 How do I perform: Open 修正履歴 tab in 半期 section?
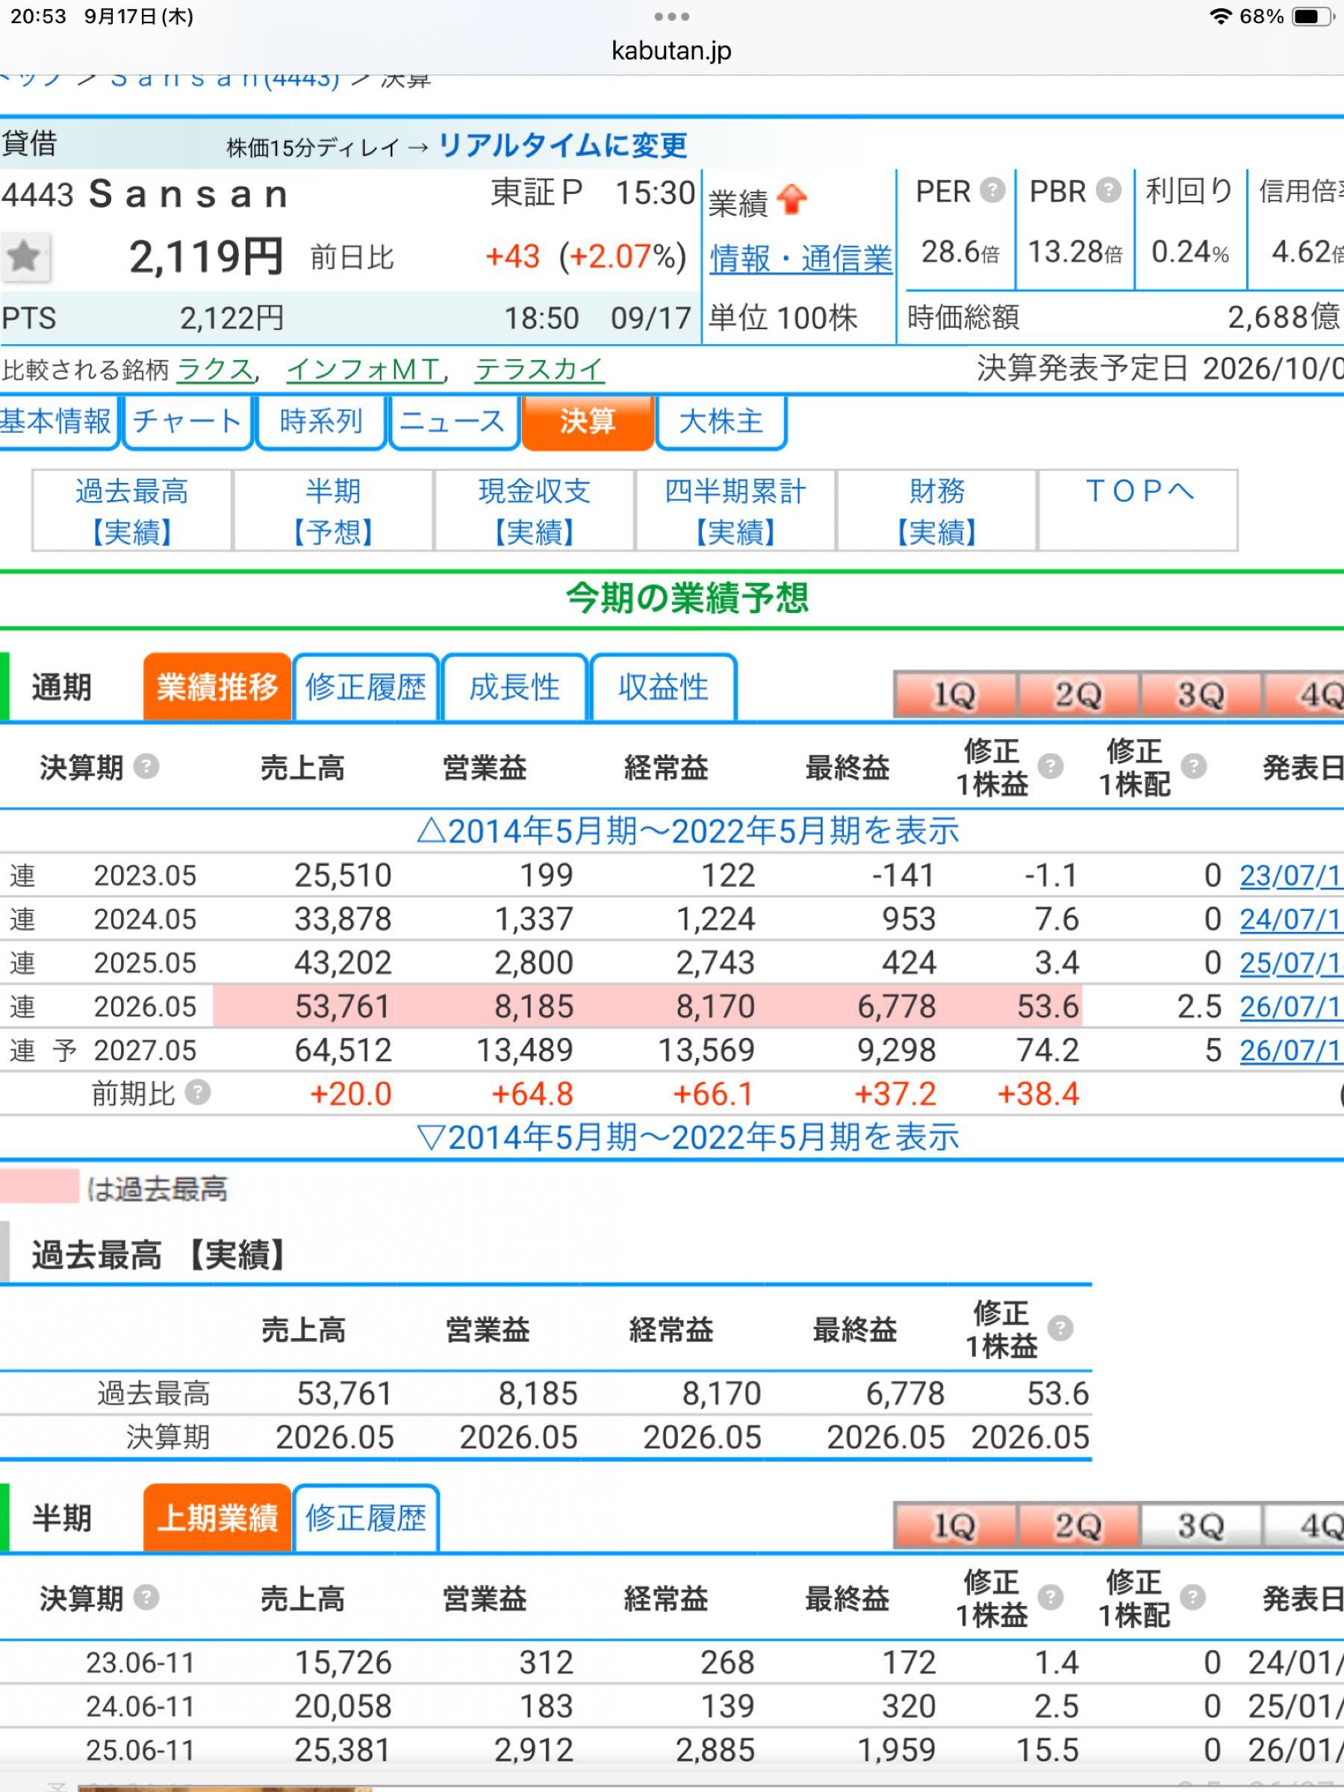pyautogui.click(x=366, y=1518)
